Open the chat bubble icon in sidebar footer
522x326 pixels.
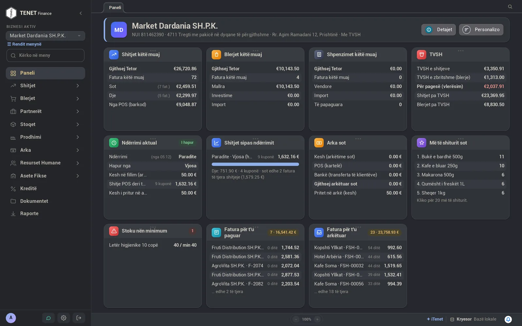pyautogui.click(x=48, y=318)
